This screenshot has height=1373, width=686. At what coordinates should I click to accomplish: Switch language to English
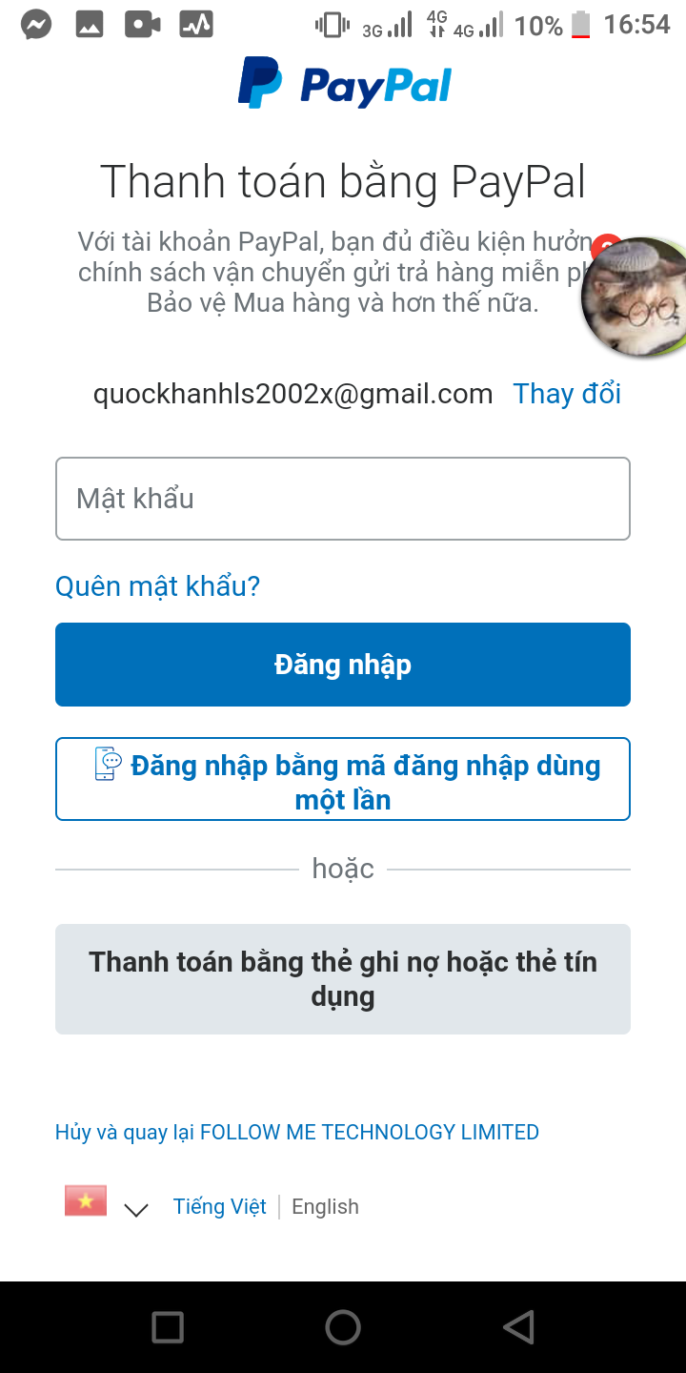325,1207
